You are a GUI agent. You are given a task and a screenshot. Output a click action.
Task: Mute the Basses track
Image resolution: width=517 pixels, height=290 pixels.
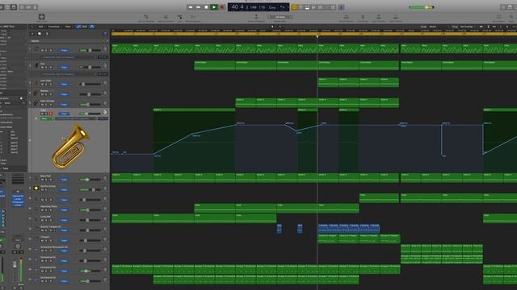tap(42, 94)
